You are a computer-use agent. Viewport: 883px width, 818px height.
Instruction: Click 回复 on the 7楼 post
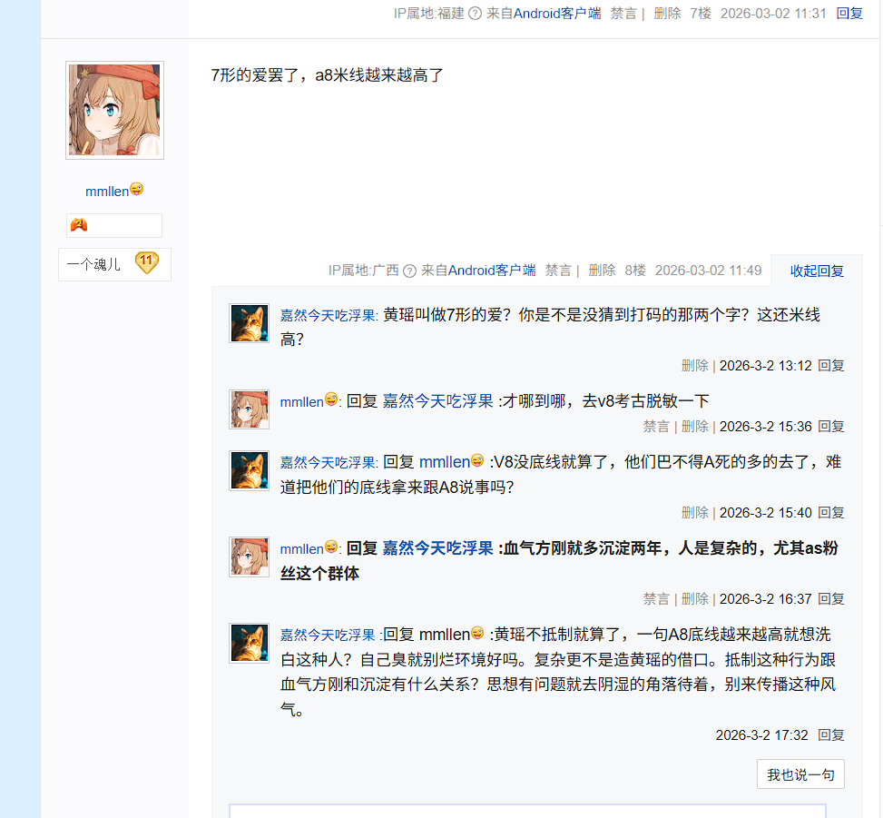(x=849, y=14)
